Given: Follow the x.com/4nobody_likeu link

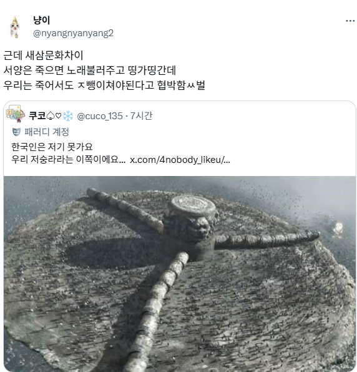Looking at the screenshot, I should (180, 160).
